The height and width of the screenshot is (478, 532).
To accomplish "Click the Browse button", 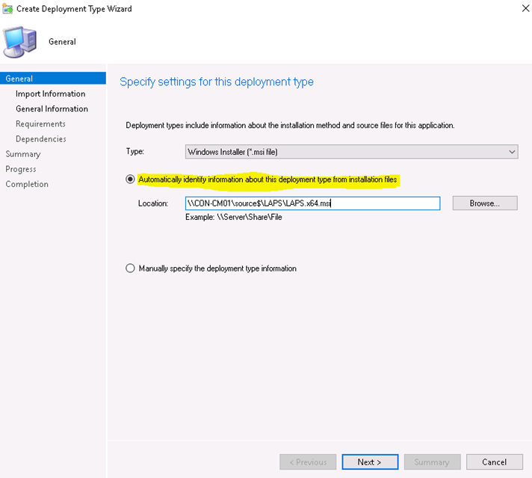I will (485, 203).
